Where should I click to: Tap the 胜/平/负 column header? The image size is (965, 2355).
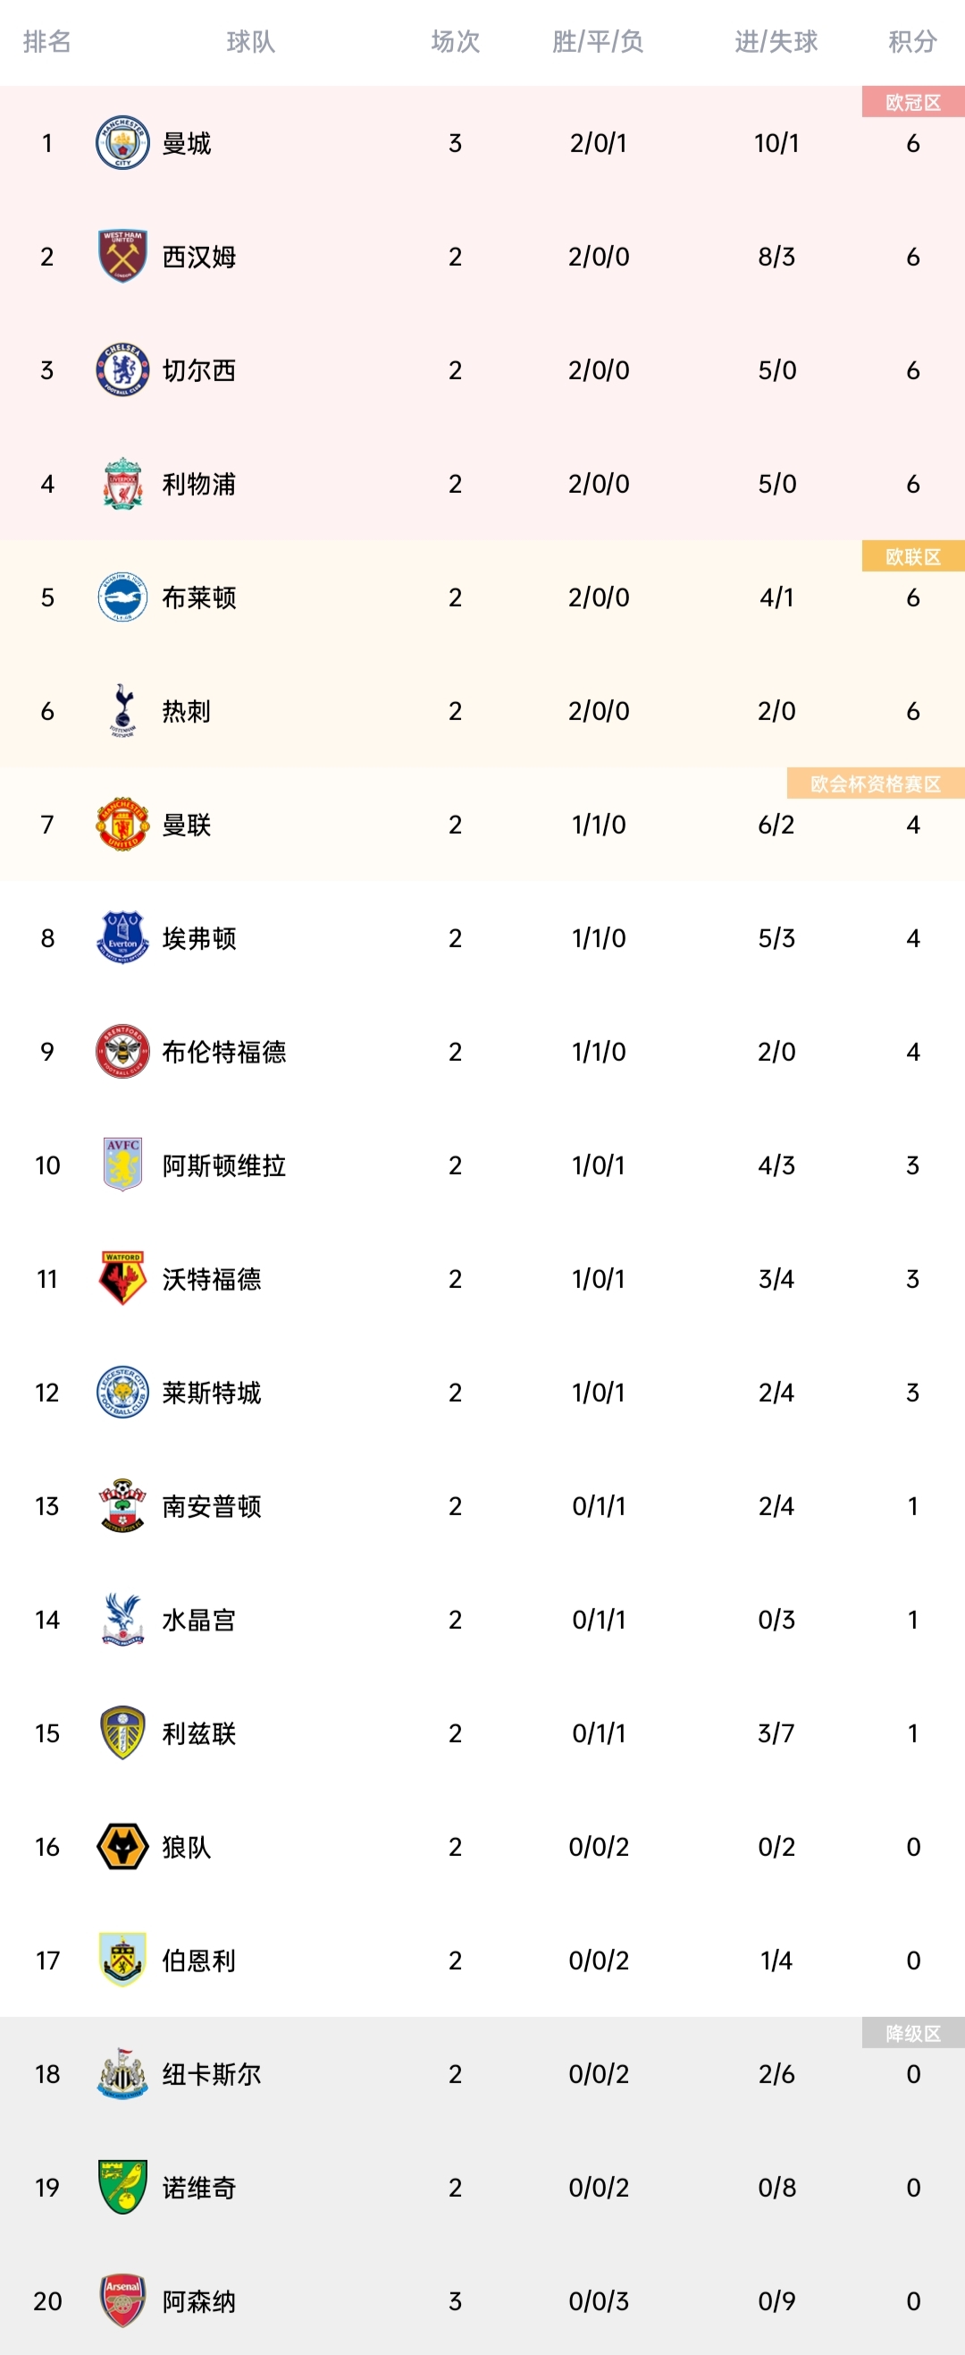pyautogui.click(x=598, y=41)
